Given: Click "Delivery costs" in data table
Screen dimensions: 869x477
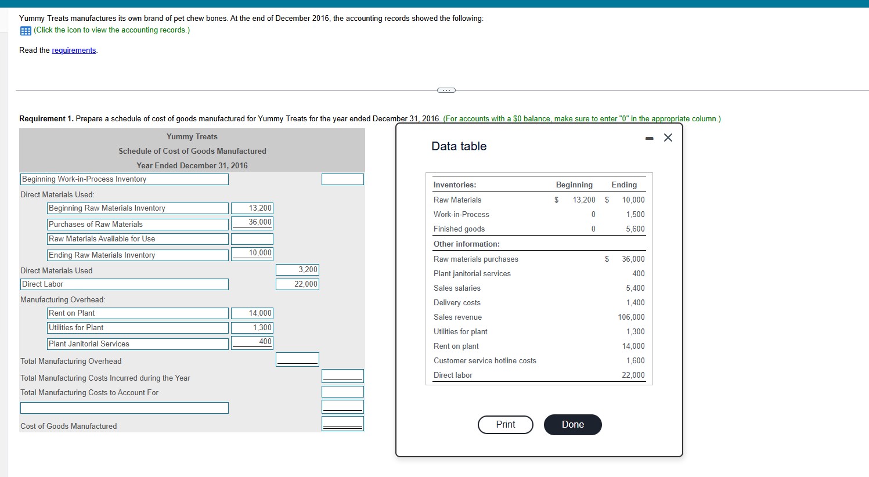Looking at the screenshot, I should coord(457,302).
